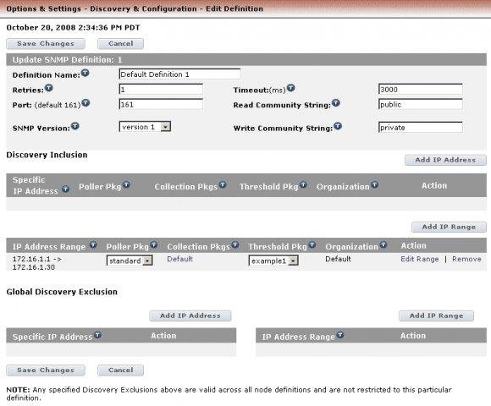Click the Remove link for the IP range

pos(466,260)
